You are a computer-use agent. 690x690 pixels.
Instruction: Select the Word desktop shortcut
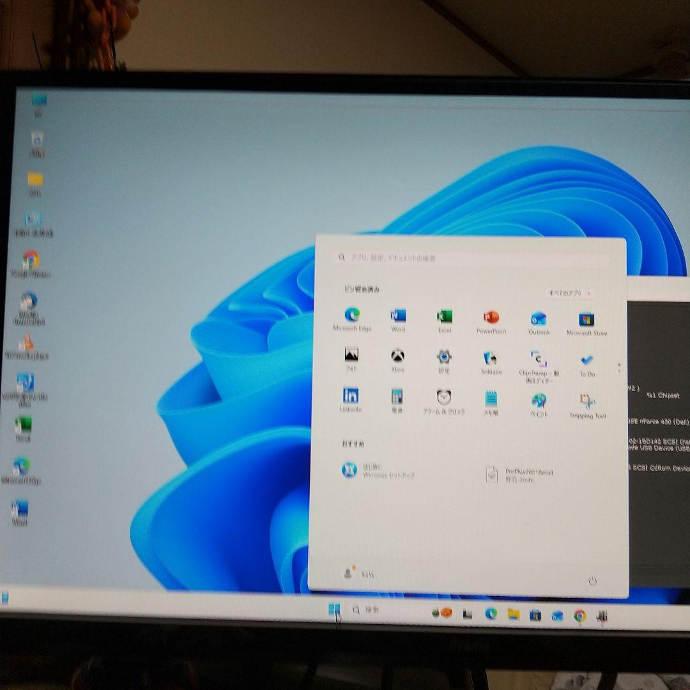pyautogui.click(x=19, y=512)
